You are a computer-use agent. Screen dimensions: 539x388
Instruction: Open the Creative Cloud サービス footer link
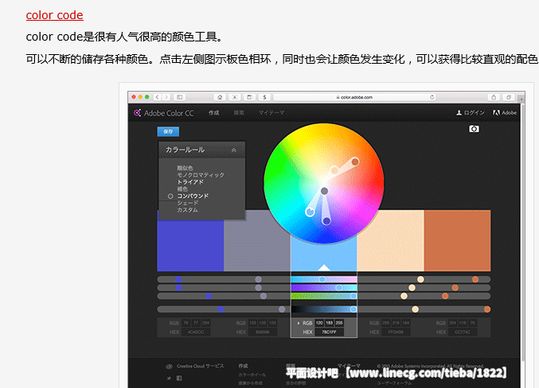pos(201,366)
